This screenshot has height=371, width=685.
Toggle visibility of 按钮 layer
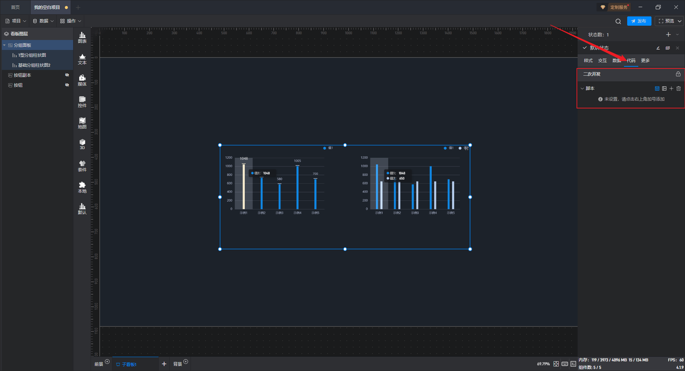pos(67,85)
